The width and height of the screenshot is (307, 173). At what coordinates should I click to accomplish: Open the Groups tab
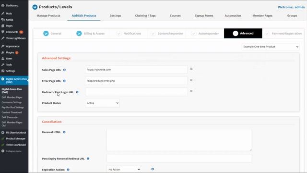click(292, 15)
